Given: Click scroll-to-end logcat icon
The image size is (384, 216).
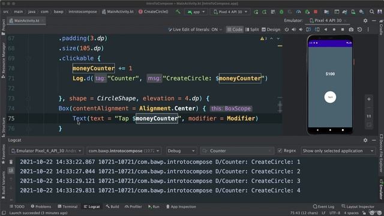Looking at the screenshot, I should [11, 170].
